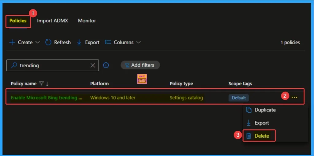Choose Export from the context menu
314x156 pixels.
tap(262, 123)
